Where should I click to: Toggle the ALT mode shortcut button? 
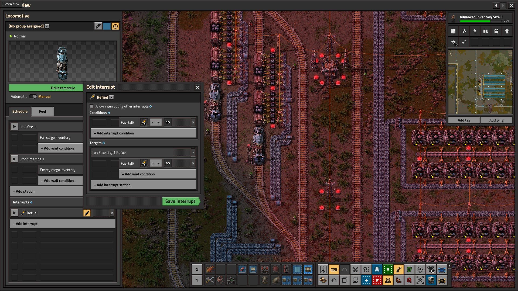click(x=334, y=269)
